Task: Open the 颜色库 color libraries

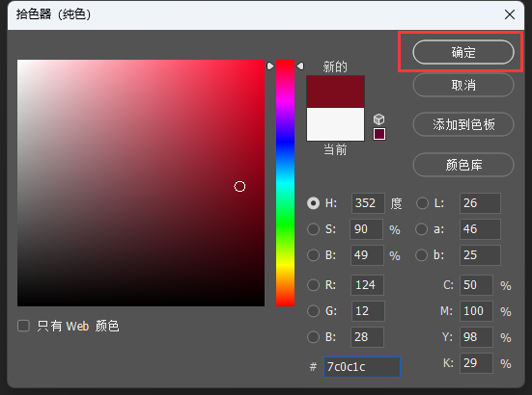Action: point(463,165)
